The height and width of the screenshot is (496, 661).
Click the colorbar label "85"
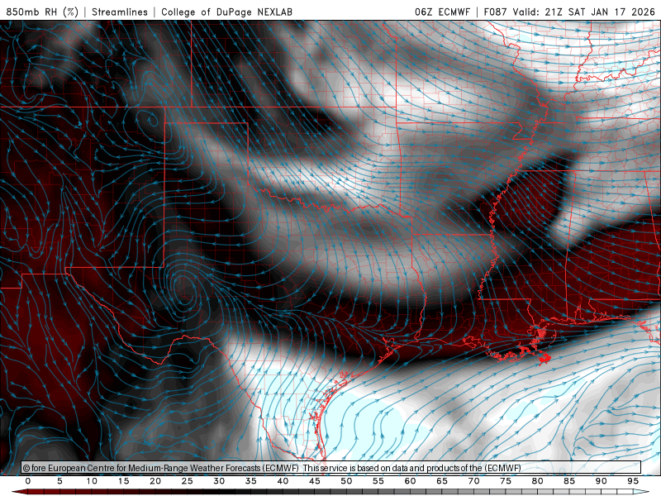569,481
